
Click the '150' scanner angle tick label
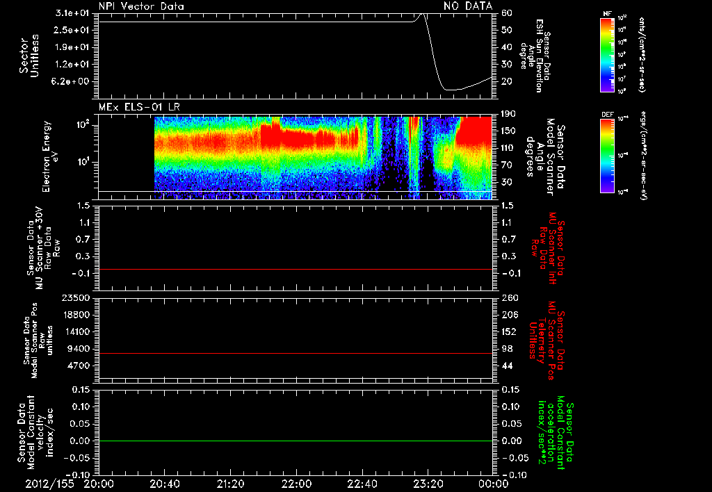pos(508,131)
